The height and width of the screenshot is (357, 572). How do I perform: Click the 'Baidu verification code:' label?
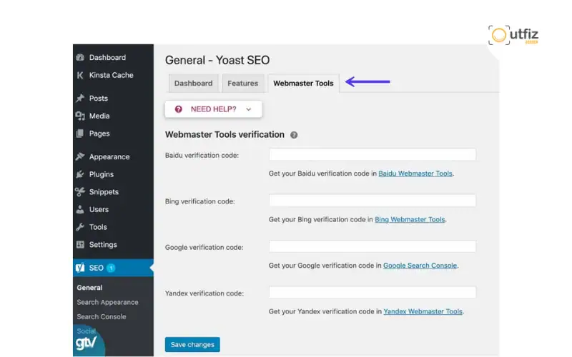pos(202,156)
